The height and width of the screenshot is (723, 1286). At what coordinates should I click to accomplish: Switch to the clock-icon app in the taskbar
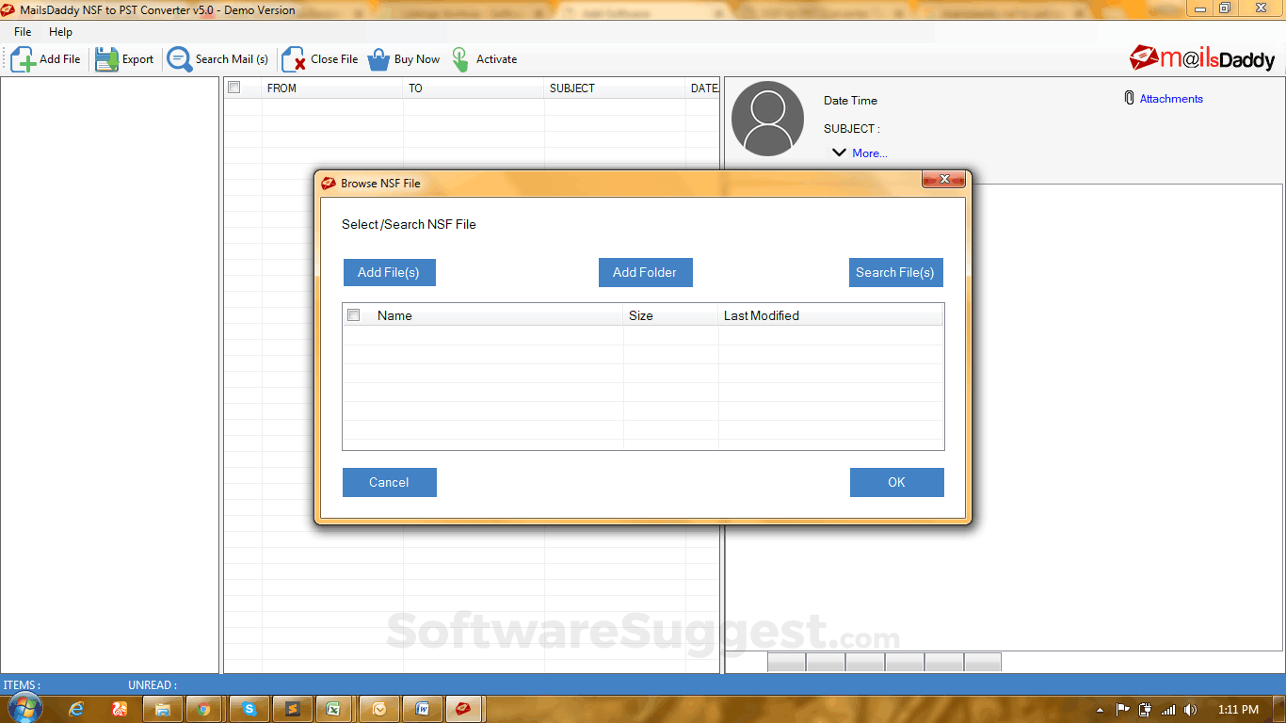(x=379, y=709)
